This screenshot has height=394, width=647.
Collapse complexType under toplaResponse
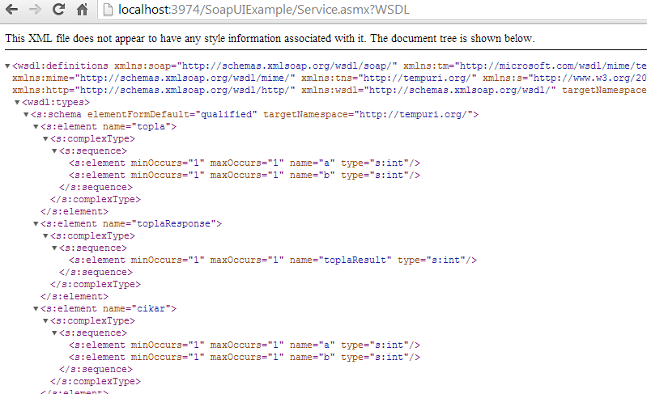(x=45, y=236)
